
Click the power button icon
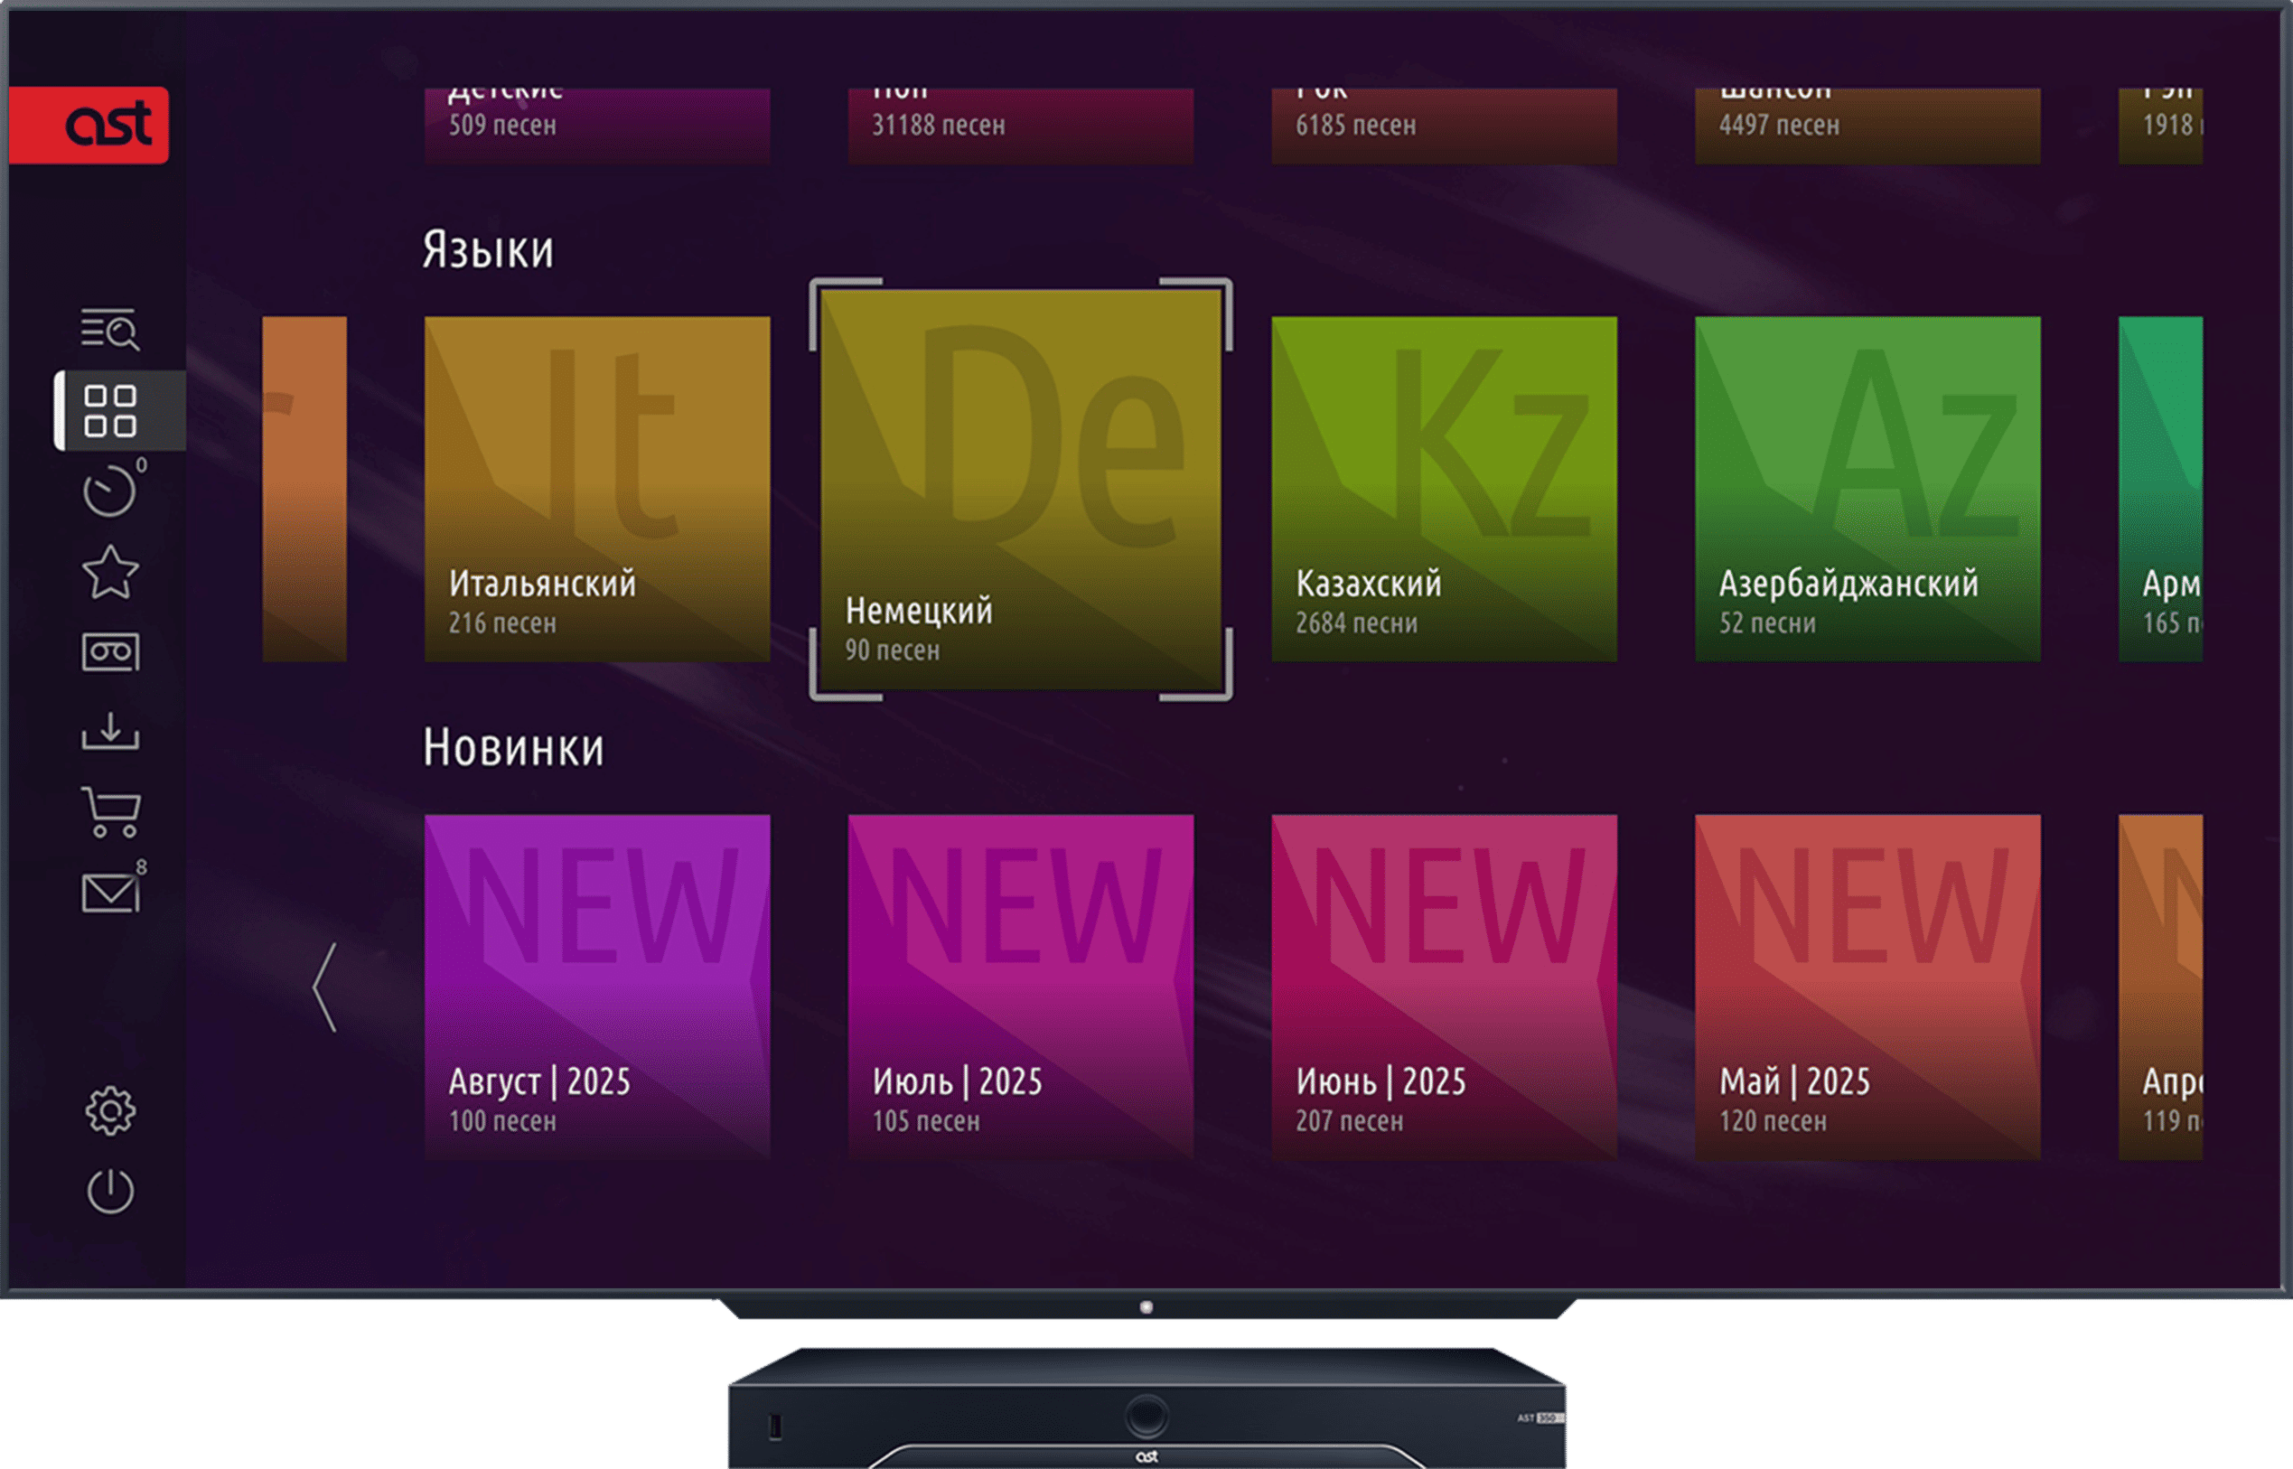(110, 1191)
